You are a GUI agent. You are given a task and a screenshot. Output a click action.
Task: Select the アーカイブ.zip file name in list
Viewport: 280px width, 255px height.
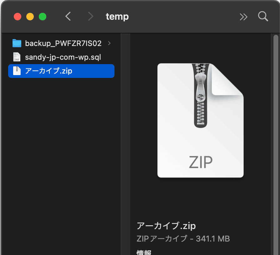(x=48, y=71)
